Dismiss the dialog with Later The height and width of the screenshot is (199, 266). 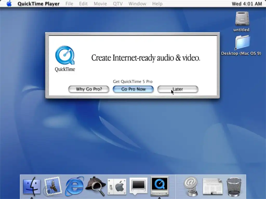(178, 89)
